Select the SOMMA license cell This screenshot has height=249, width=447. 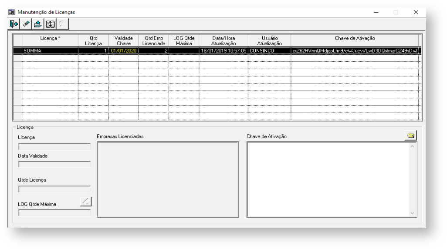(x=50, y=50)
